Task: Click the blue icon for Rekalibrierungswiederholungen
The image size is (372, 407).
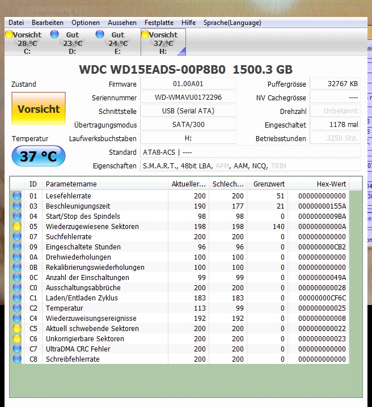Action: click(x=17, y=267)
